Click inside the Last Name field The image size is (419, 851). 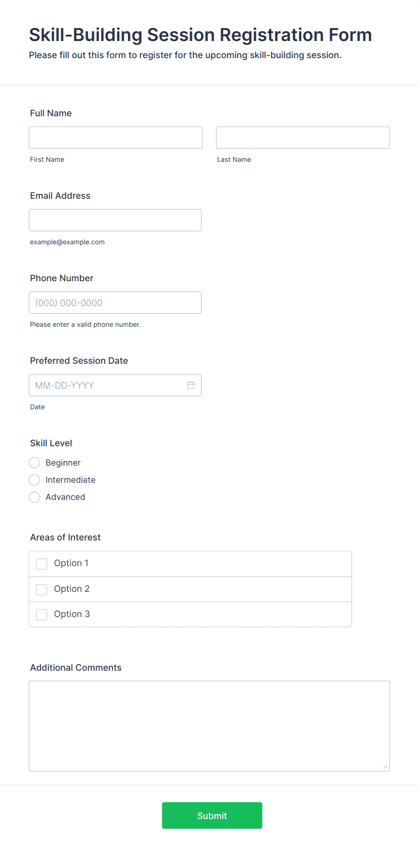pos(302,137)
